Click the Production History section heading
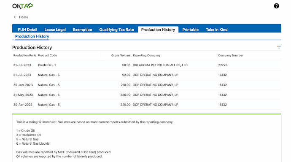The height and width of the screenshot is (162, 291). pyautogui.click(x=32, y=48)
